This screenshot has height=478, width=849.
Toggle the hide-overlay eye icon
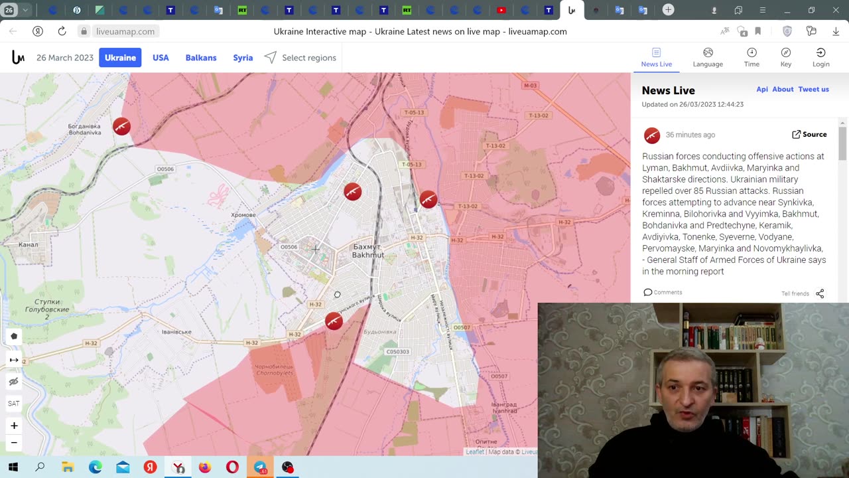coord(14,382)
